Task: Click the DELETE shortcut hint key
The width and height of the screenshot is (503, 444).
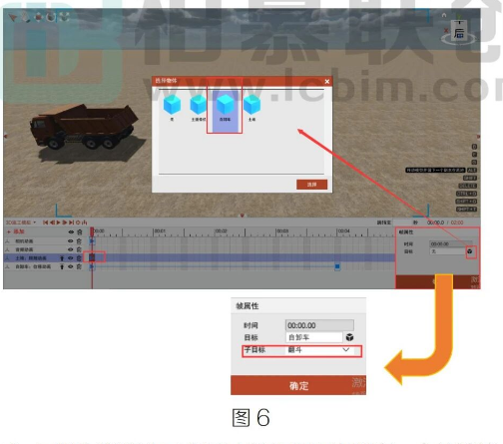Action: click(468, 186)
